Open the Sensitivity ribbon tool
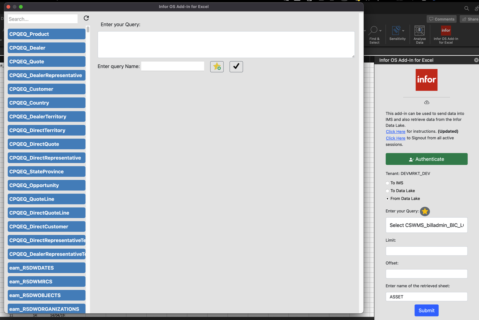 click(397, 33)
